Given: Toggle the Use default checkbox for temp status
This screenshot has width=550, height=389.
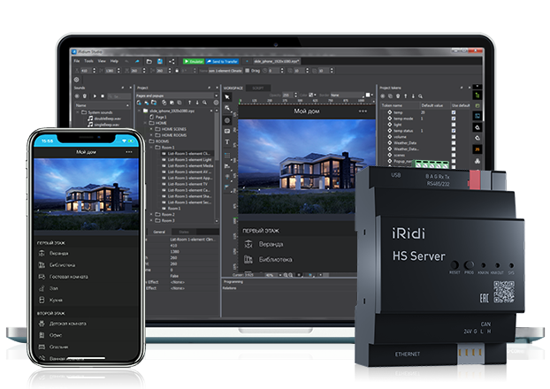Looking at the screenshot, I should (x=455, y=131).
